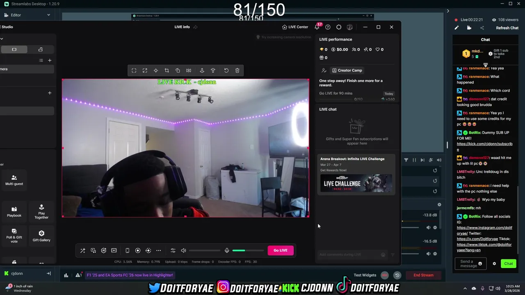
Task: Select the crop tool above the preview
Action: tap(167, 70)
